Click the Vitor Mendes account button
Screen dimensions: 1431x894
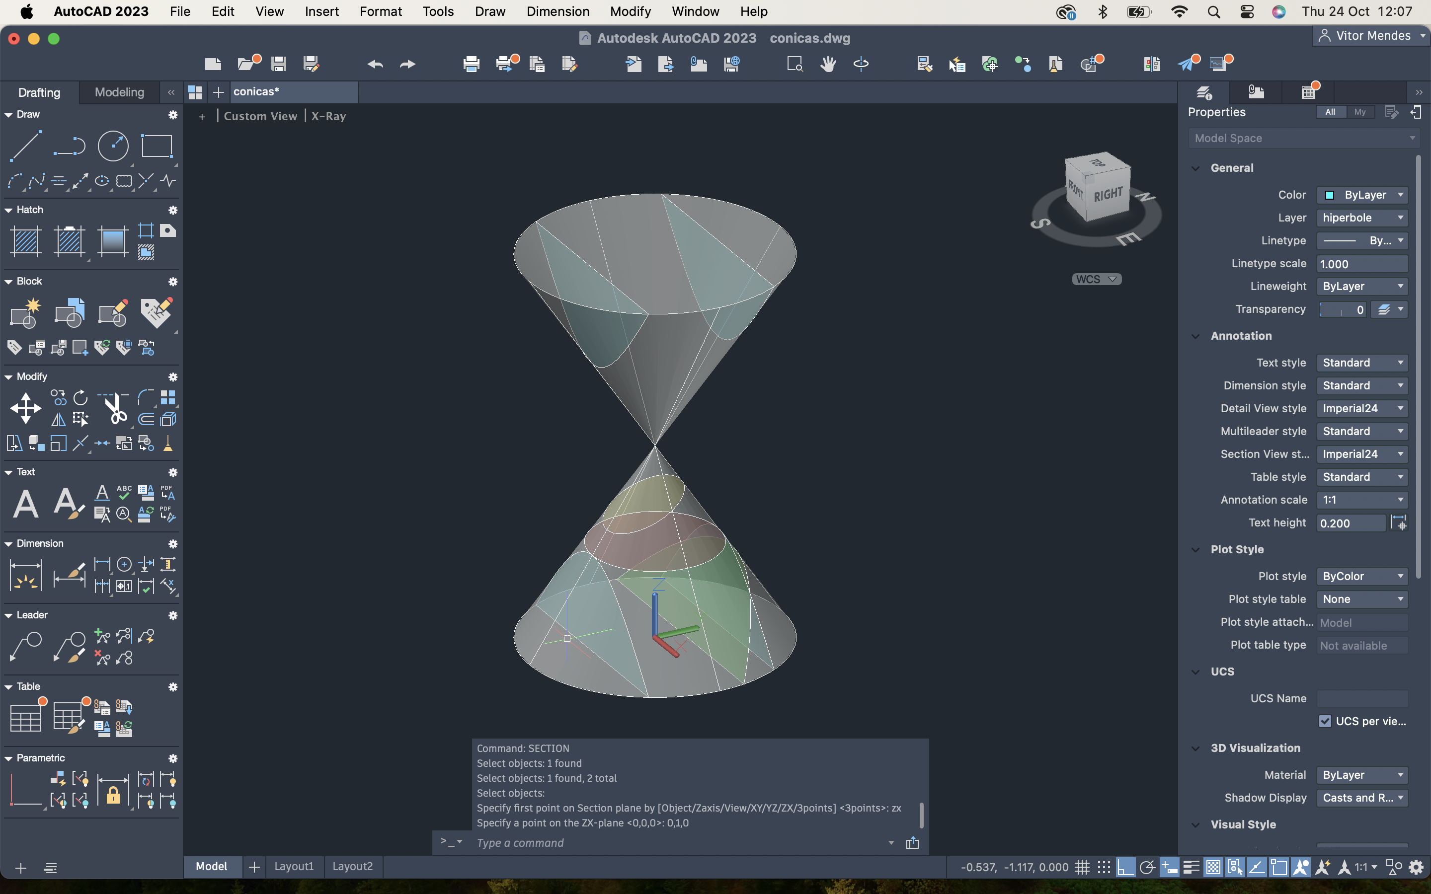point(1372,35)
